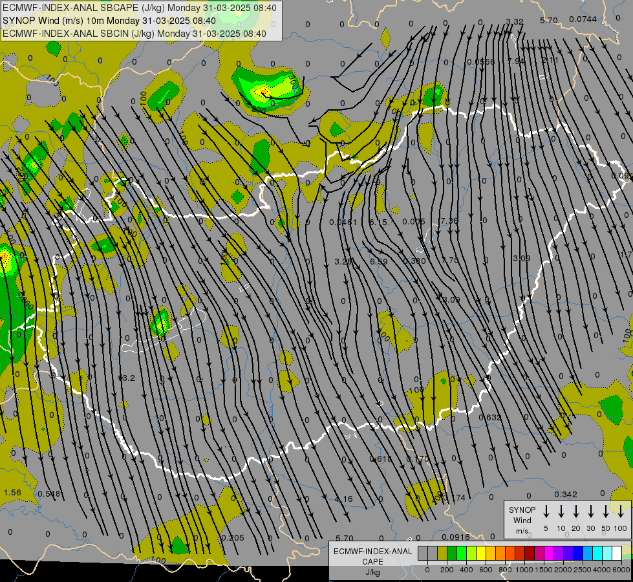This screenshot has width=633, height=582.
Task: Click the 7.36 value on the map
Action: click(449, 221)
